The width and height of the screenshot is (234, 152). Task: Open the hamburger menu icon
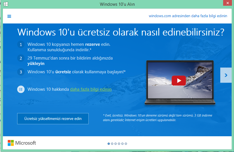(9, 16)
